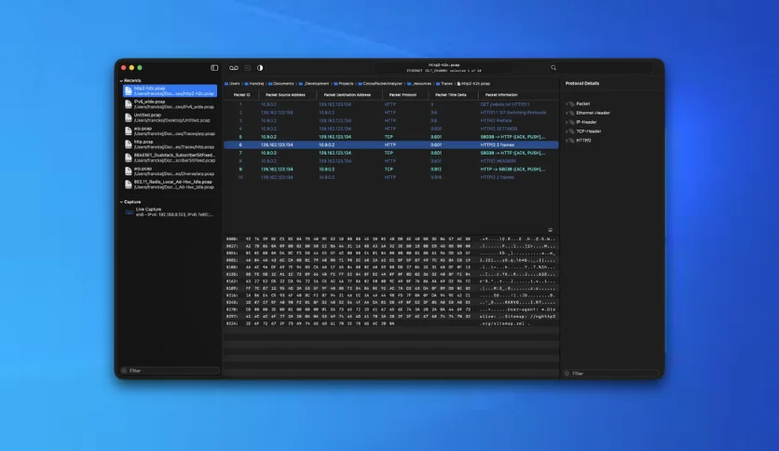Select the Live Capture en8 interface entry

click(170, 212)
